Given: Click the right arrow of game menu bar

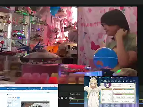Looking at the screenshot, I should click(x=134, y=81).
